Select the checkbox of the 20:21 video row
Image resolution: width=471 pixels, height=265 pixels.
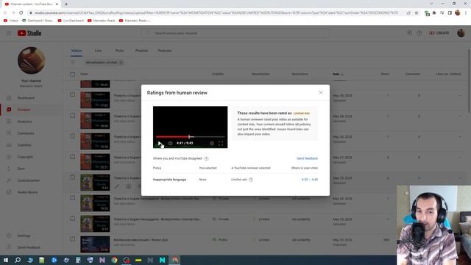72,157
